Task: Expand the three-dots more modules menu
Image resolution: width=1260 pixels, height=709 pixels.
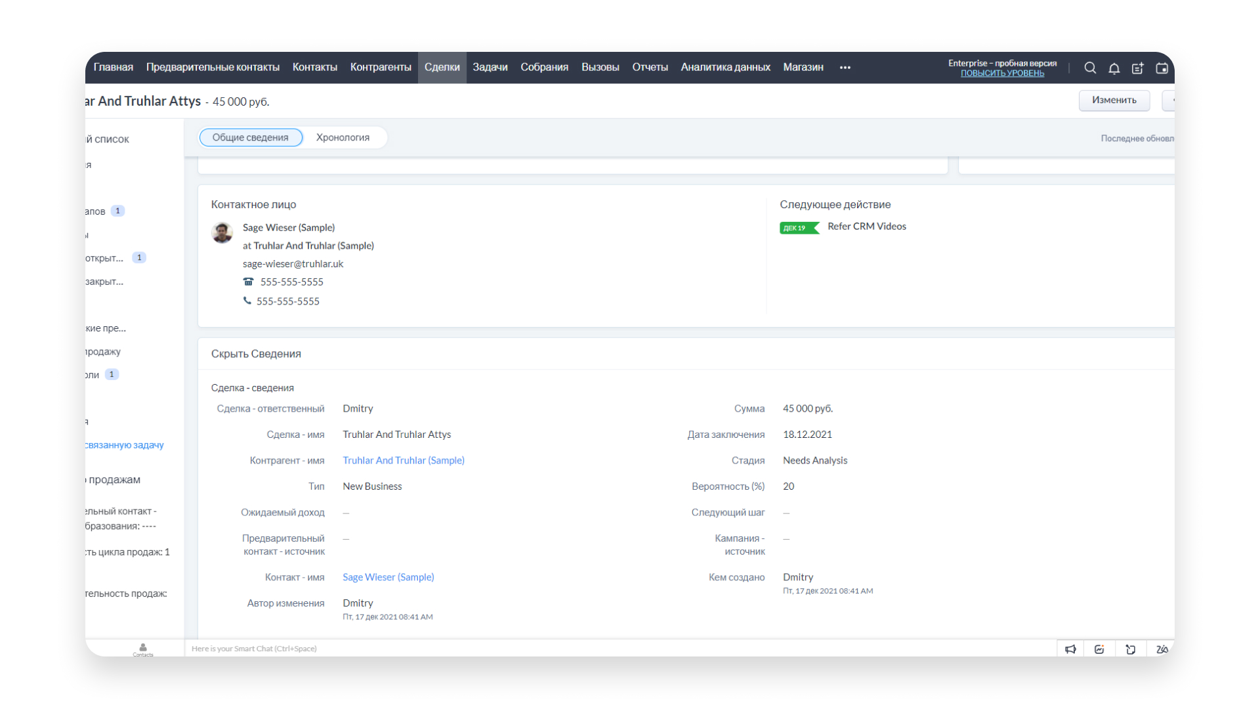Action: pyautogui.click(x=845, y=68)
